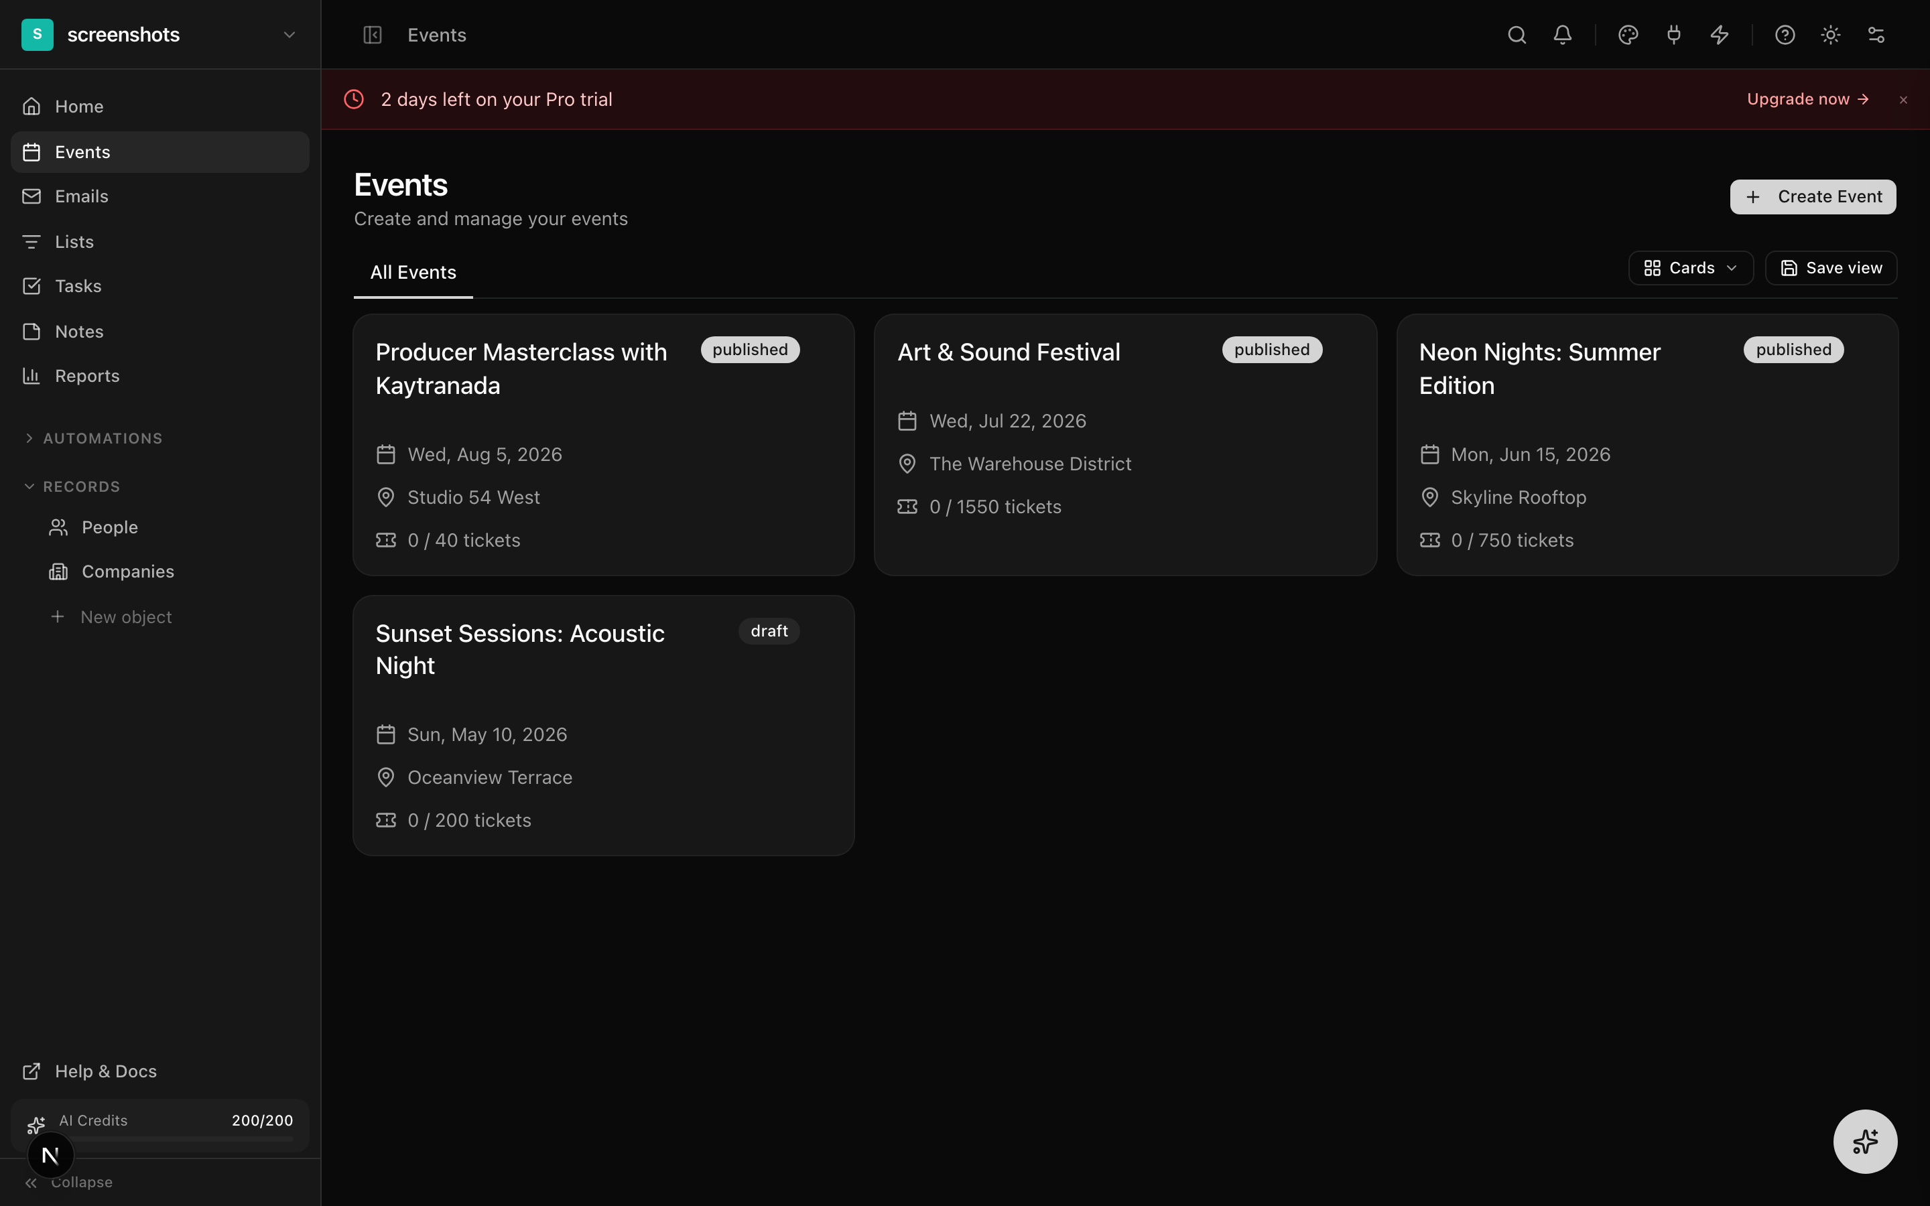
Task: Click Sun, May 10, 2026 date
Action: [487, 734]
